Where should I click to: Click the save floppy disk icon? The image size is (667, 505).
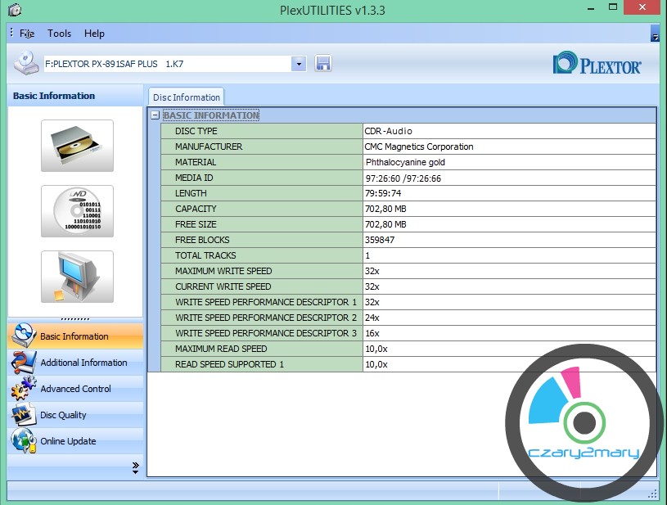click(322, 64)
